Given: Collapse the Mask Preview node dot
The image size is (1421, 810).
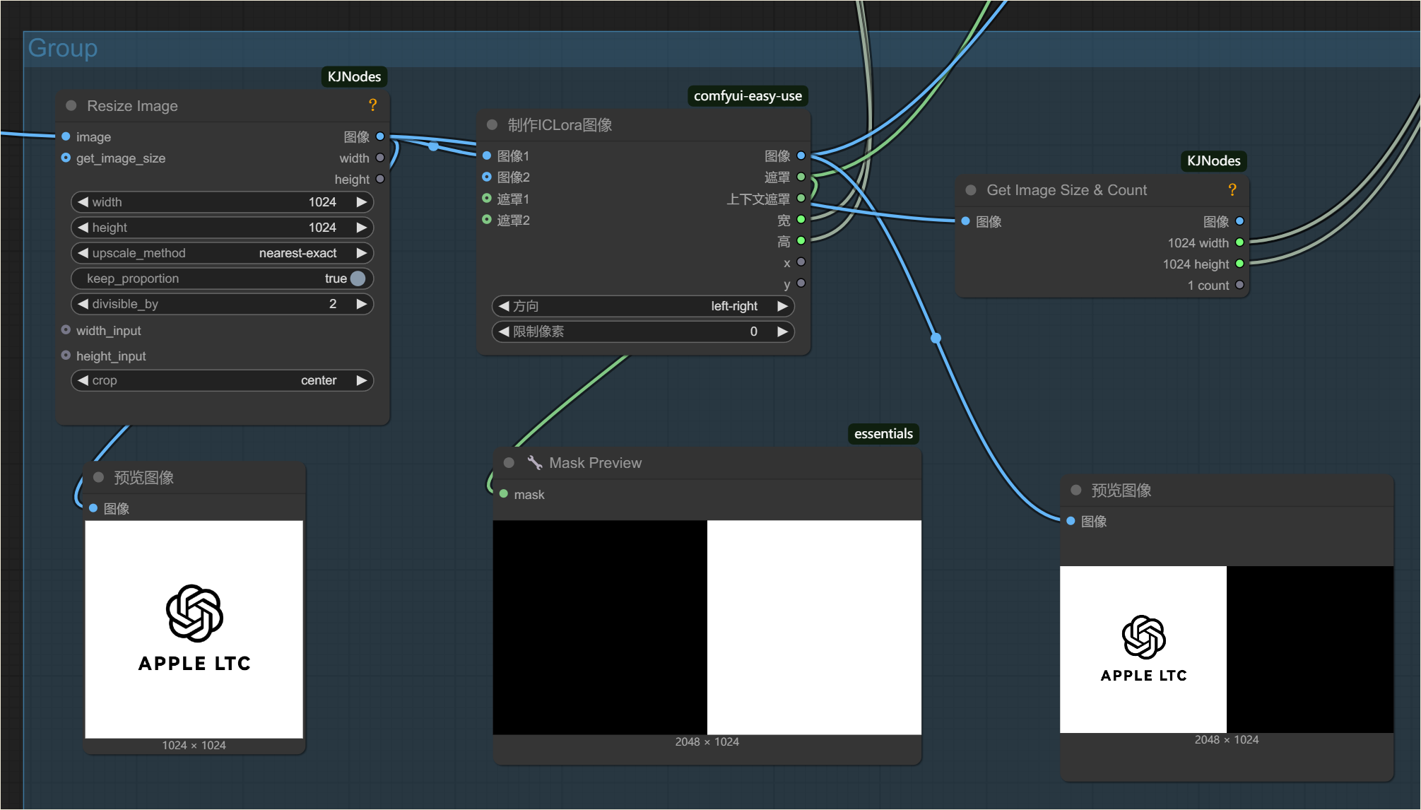Looking at the screenshot, I should pos(509,462).
